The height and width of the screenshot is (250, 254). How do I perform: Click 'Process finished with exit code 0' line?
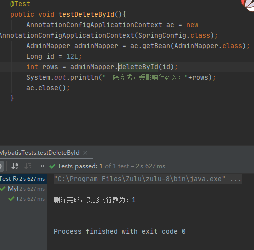pyautogui.click(x=120, y=231)
